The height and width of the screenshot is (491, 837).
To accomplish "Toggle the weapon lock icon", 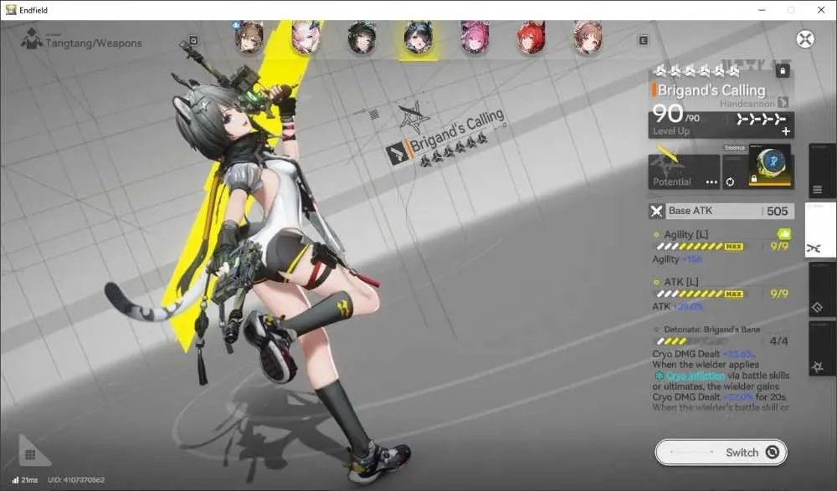I will (x=782, y=70).
